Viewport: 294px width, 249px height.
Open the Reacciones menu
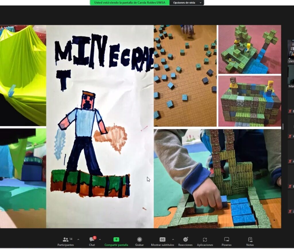coord(185,241)
